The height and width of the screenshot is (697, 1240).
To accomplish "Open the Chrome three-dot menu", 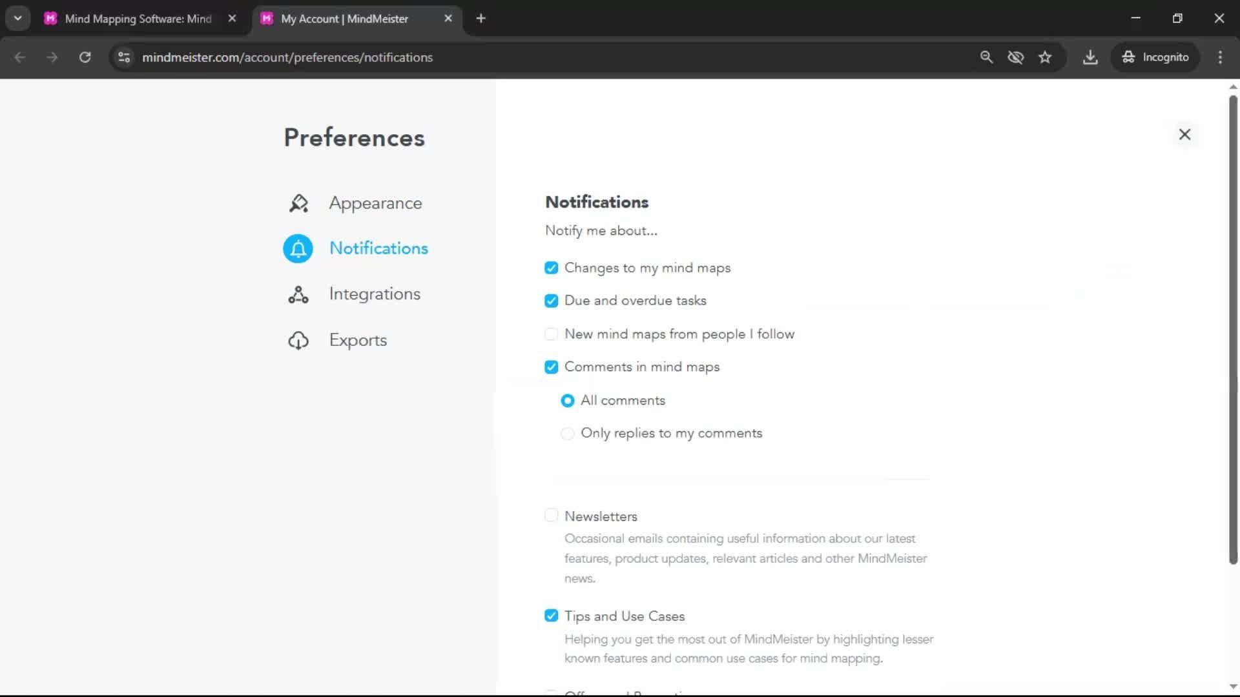I will pyautogui.click(x=1220, y=57).
